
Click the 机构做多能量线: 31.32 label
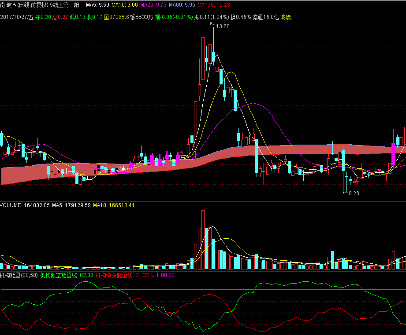tap(122, 275)
